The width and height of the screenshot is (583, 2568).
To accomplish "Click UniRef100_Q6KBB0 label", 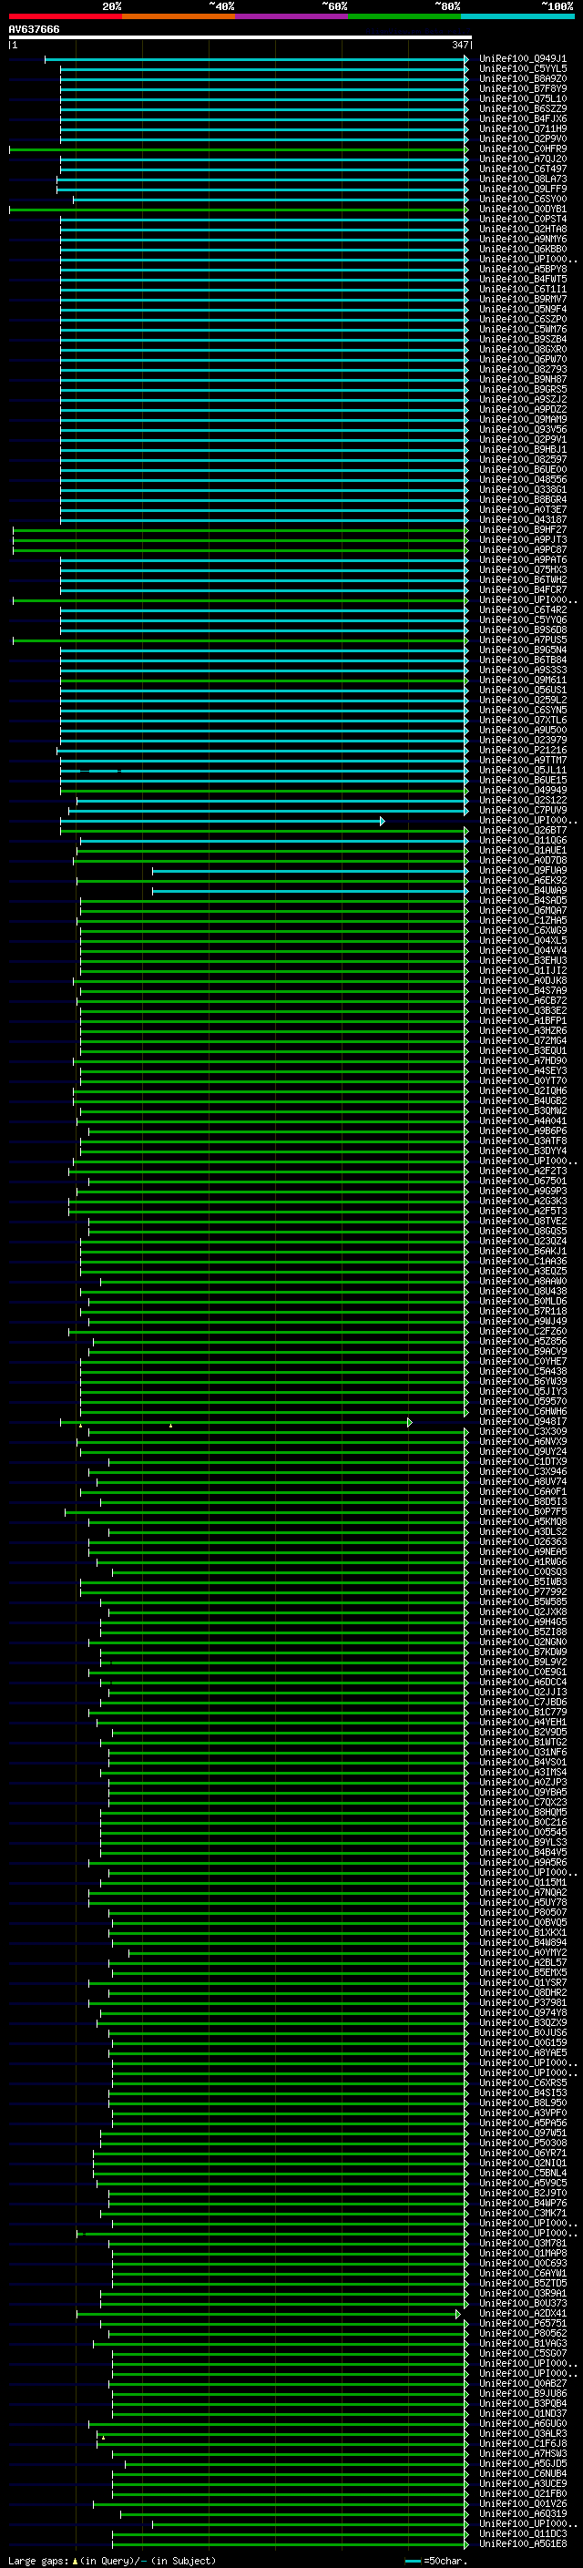I will coord(523,250).
